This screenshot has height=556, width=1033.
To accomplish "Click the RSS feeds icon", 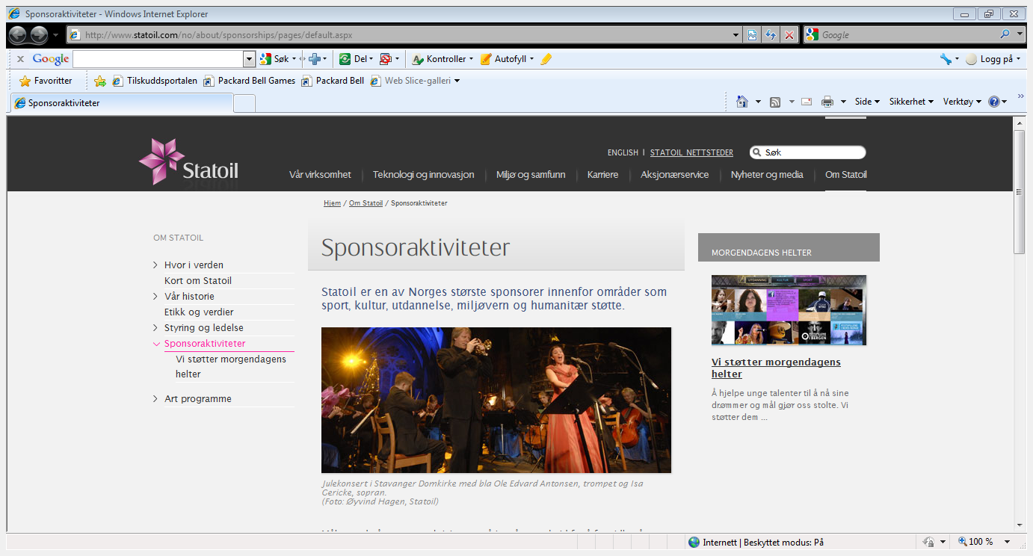I will [775, 102].
